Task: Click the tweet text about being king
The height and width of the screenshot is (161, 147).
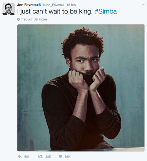Action: [x=55, y=11]
